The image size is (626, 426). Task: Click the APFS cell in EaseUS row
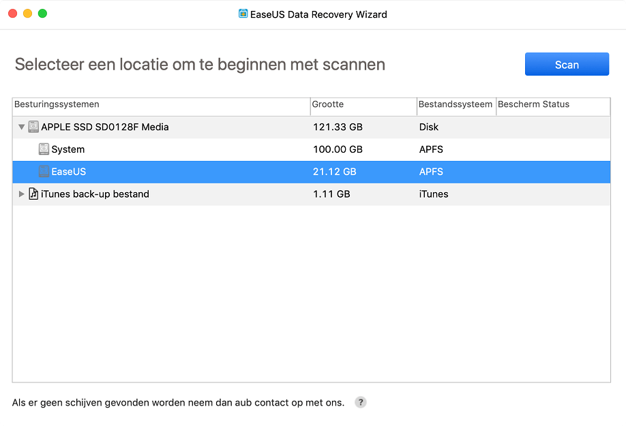(x=431, y=172)
